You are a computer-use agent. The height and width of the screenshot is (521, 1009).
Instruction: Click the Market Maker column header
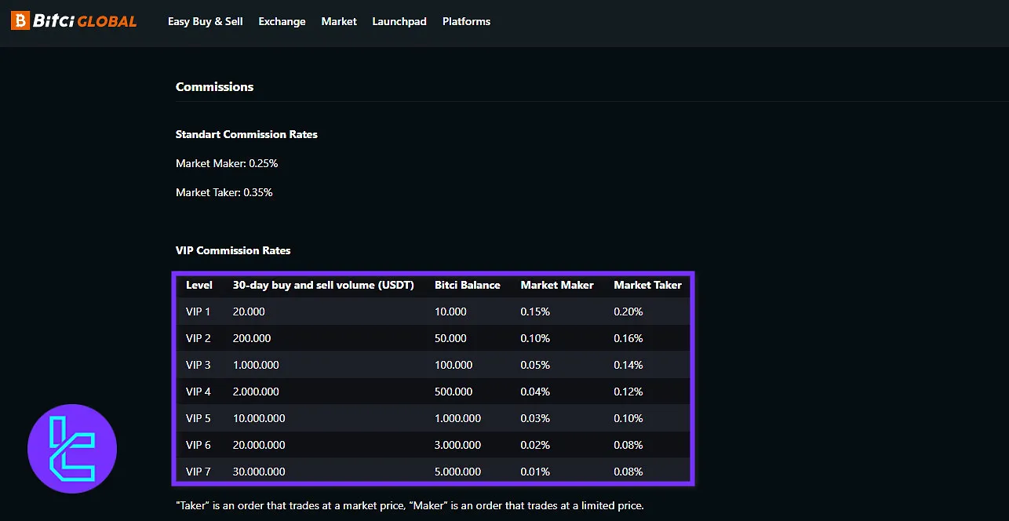tap(557, 285)
